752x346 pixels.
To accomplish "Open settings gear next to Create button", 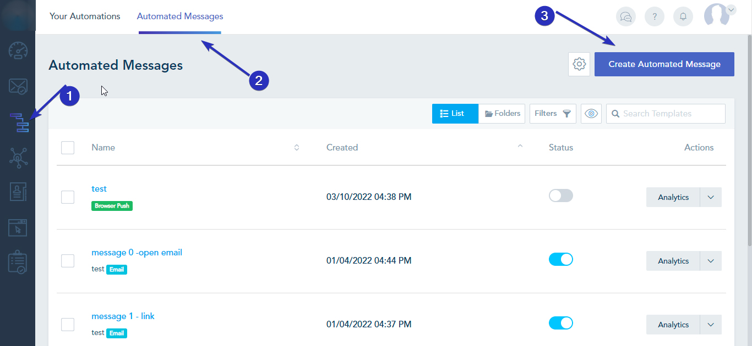I will (579, 64).
